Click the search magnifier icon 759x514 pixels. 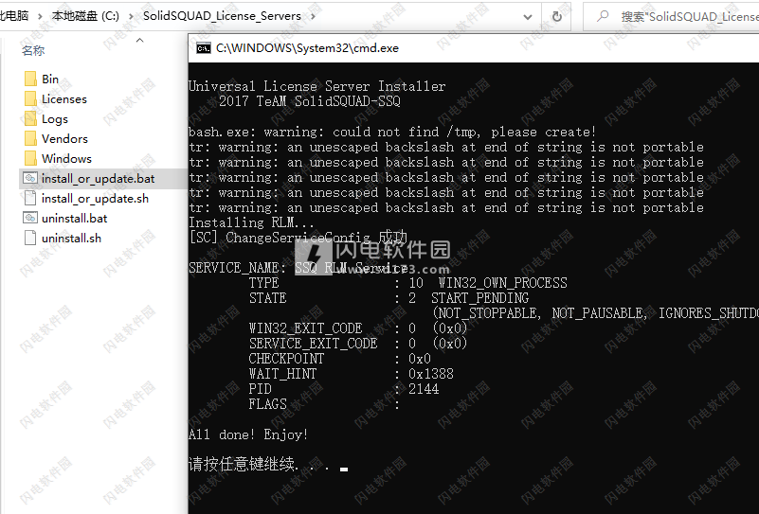603,16
